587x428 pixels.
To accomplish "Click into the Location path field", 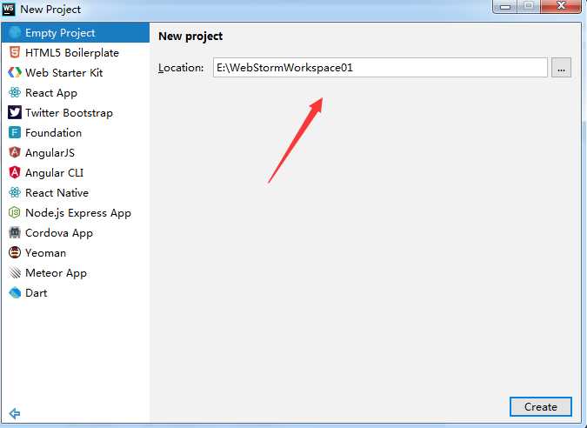I will [380, 67].
